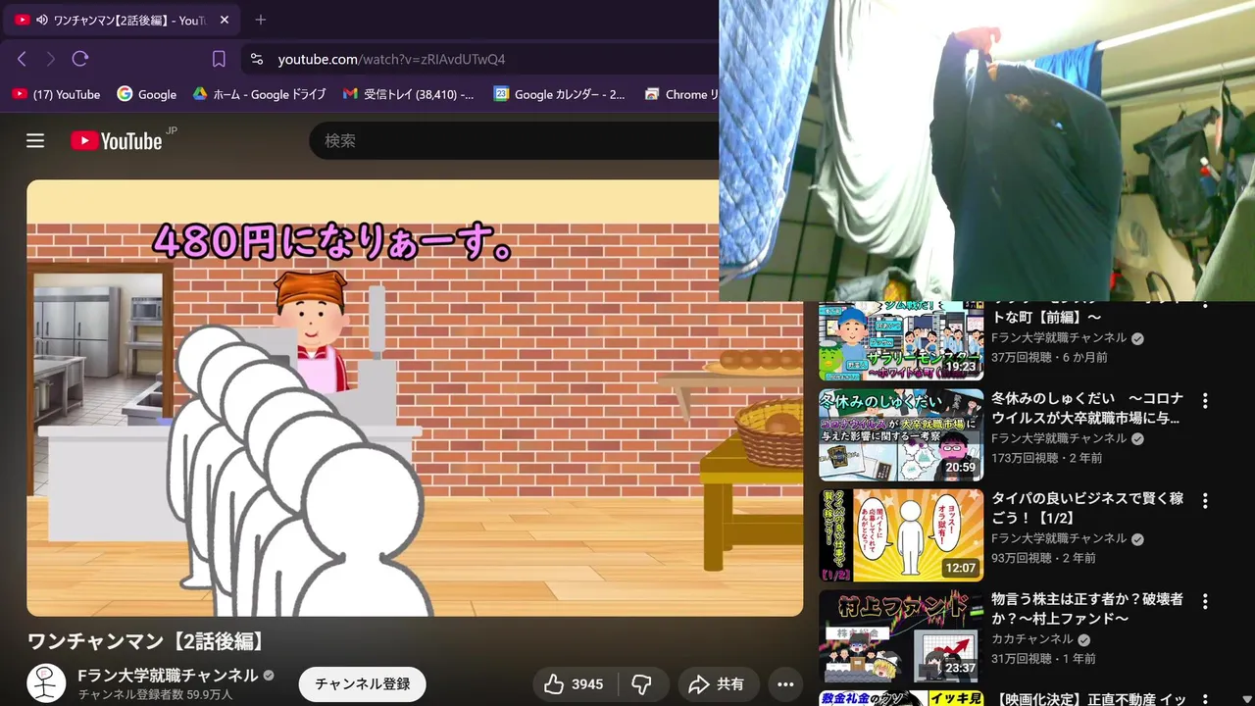Reload the page with the refresh icon

pos(80,59)
